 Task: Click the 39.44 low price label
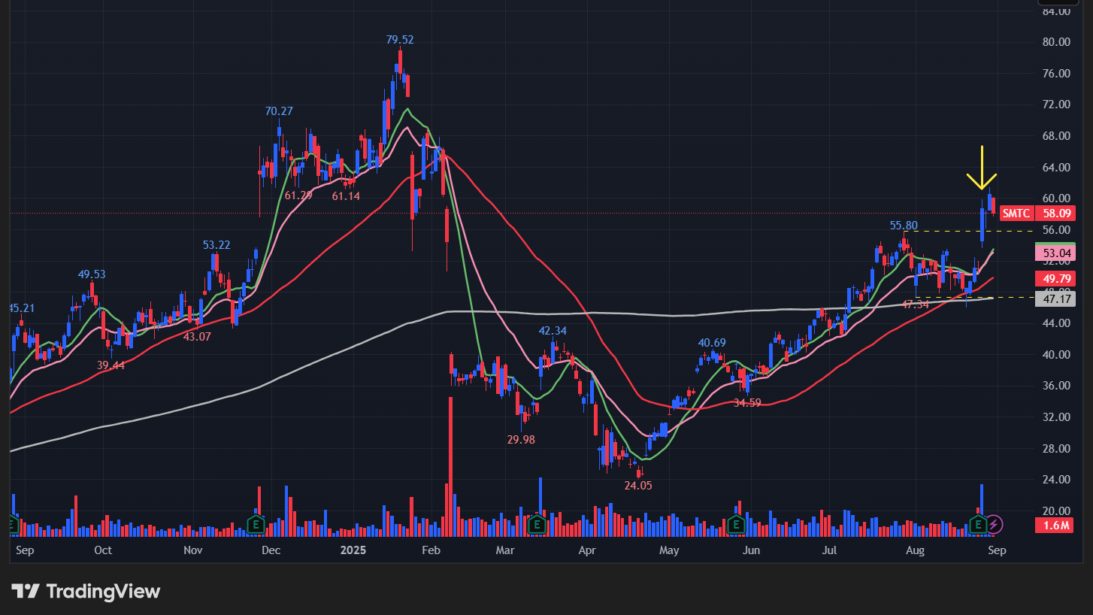coord(111,365)
